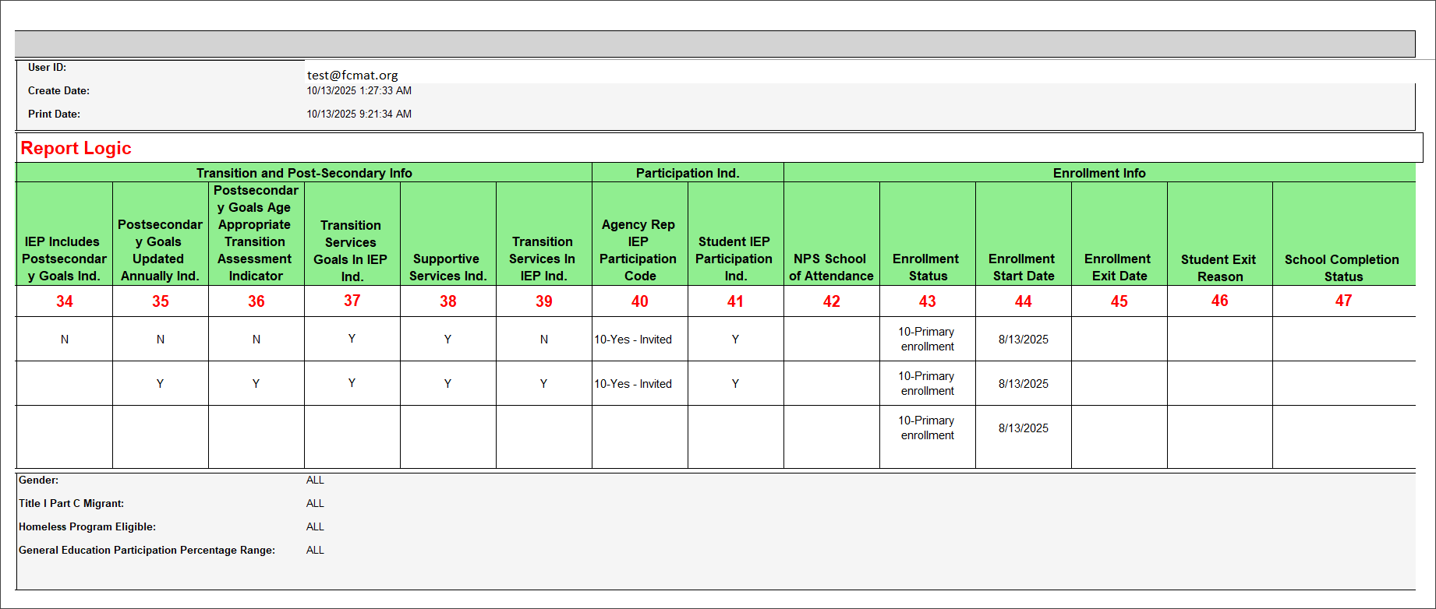Click the red column number 40

coord(639,301)
